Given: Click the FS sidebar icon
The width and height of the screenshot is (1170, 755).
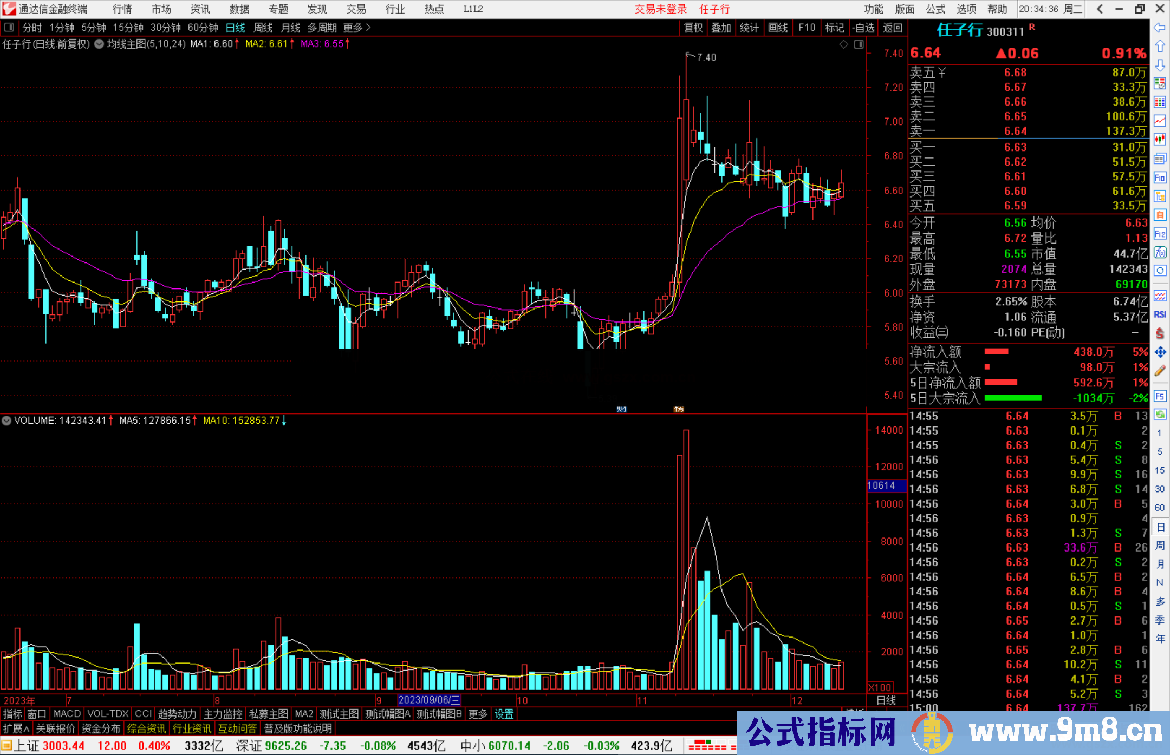Looking at the screenshot, I should [x=1160, y=396].
